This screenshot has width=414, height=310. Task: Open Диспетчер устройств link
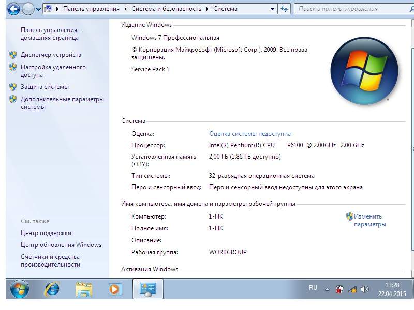pos(51,55)
